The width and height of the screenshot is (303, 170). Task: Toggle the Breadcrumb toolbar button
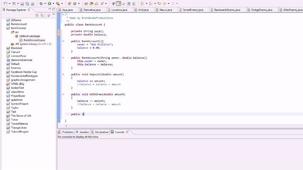[x=114, y=3]
